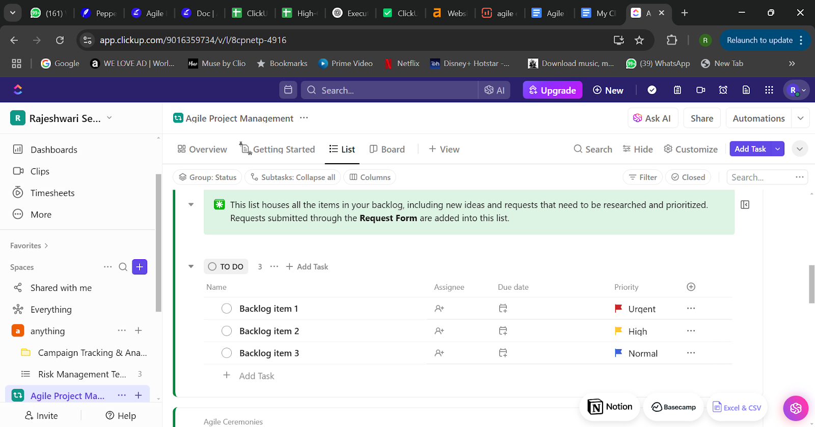Start a clip with the video camera icon

tap(701, 90)
